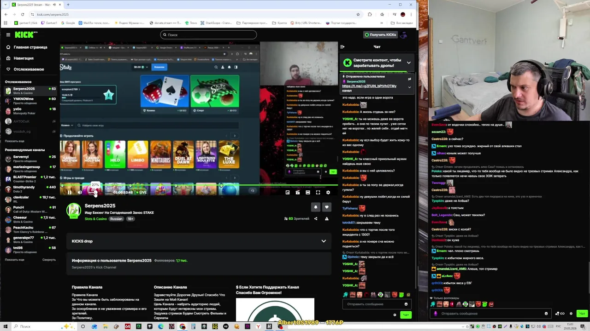Viewport: 590px width, 331px height.
Task: Focus the Поиск search field
Action: coord(208,34)
